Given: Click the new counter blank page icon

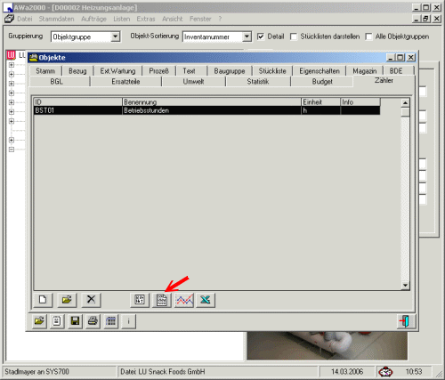Looking at the screenshot, I should click(43, 300).
